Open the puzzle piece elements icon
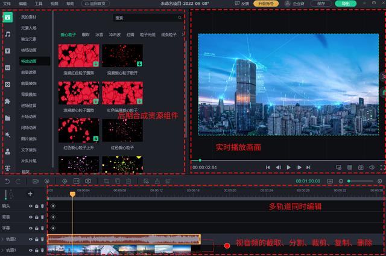 pos(8,101)
